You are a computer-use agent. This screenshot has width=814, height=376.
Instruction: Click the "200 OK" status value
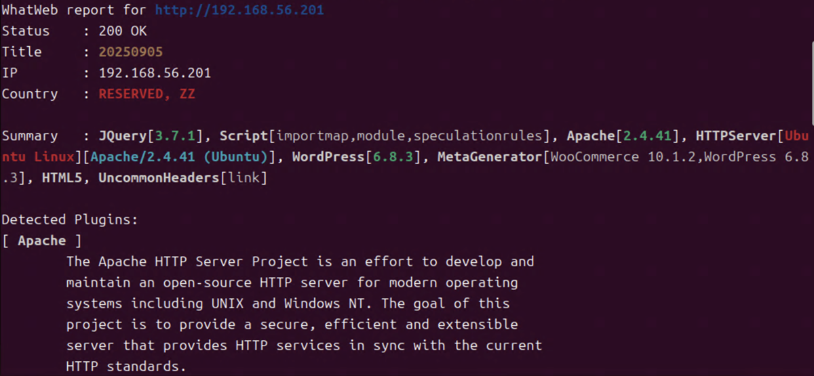[123, 31]
